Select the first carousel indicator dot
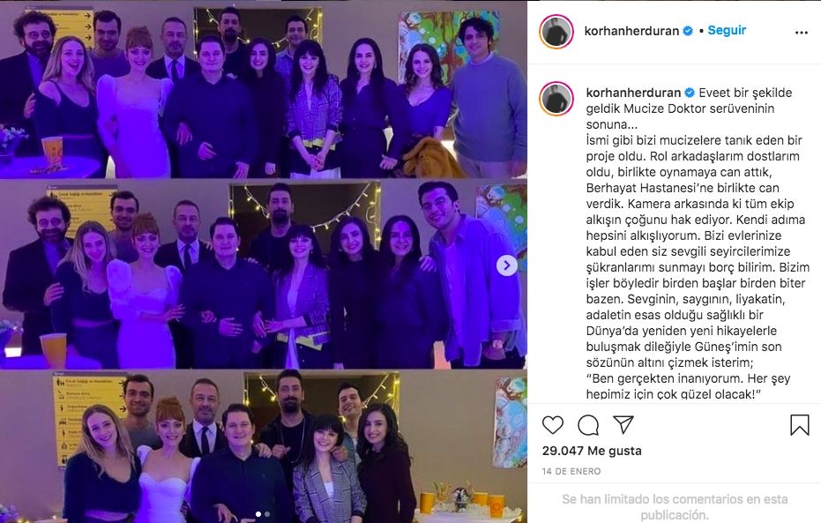 click(x=258, y=514)
